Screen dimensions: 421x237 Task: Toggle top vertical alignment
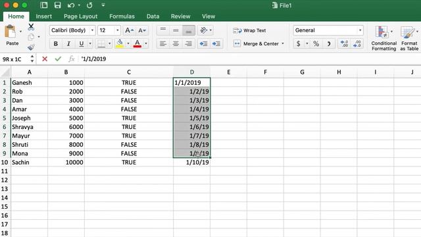tap(162, 30)
